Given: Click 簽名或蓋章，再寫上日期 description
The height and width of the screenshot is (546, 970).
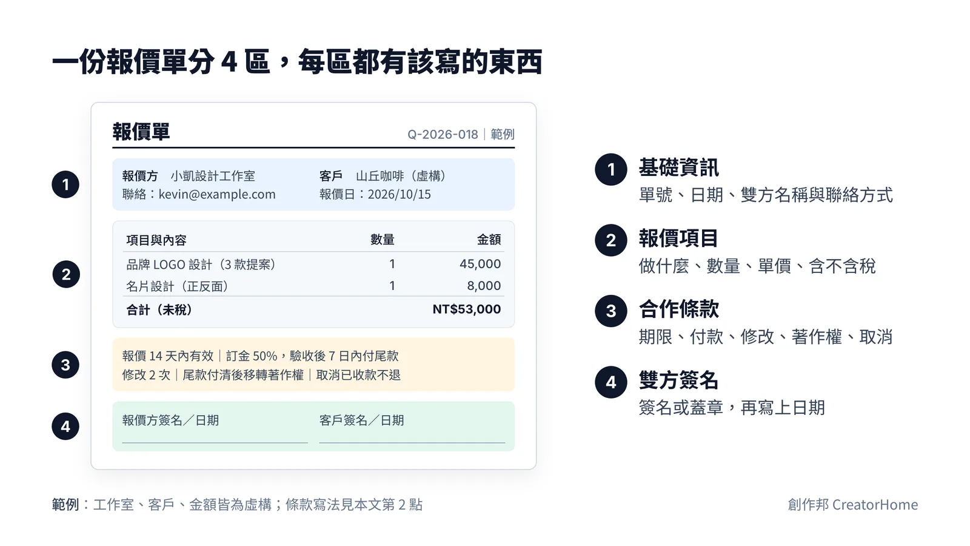Looking at the screenshot, I should pos(732,408).
